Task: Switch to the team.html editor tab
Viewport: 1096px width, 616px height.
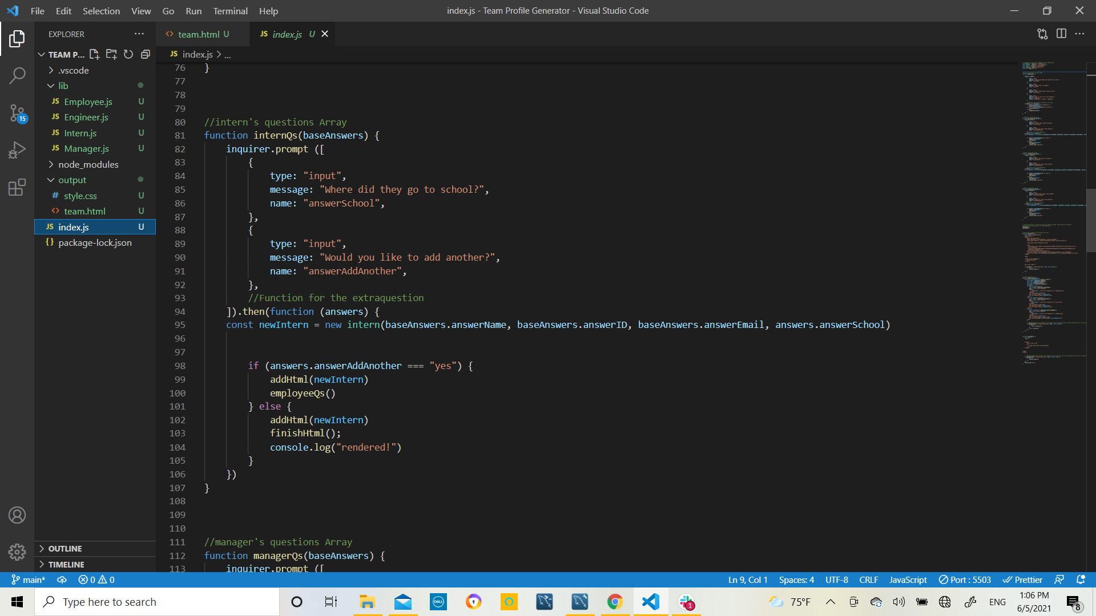Action: (203, 34)
